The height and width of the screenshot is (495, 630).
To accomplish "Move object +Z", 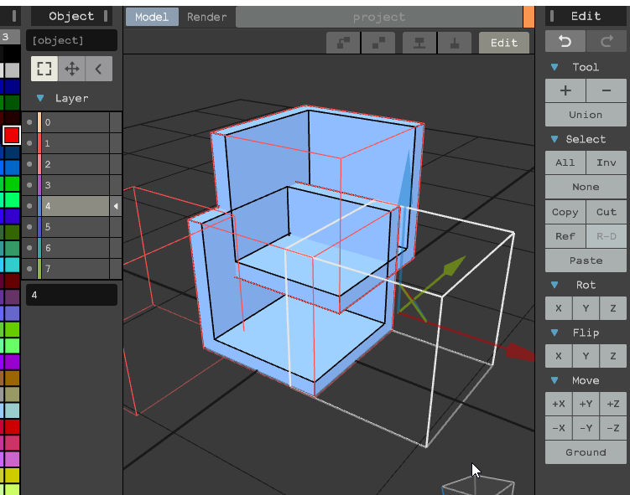I will [613, 404].
